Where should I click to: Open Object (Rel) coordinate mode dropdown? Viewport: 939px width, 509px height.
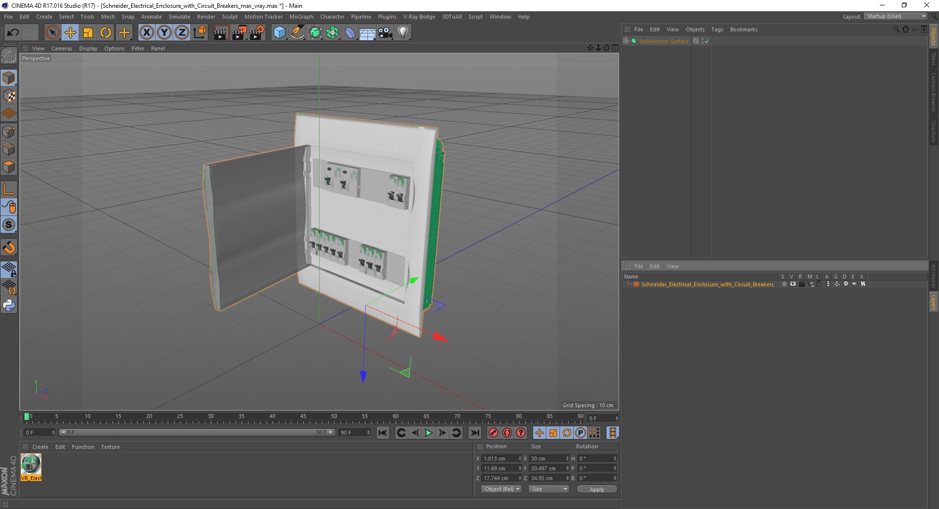tap(502, 489)
